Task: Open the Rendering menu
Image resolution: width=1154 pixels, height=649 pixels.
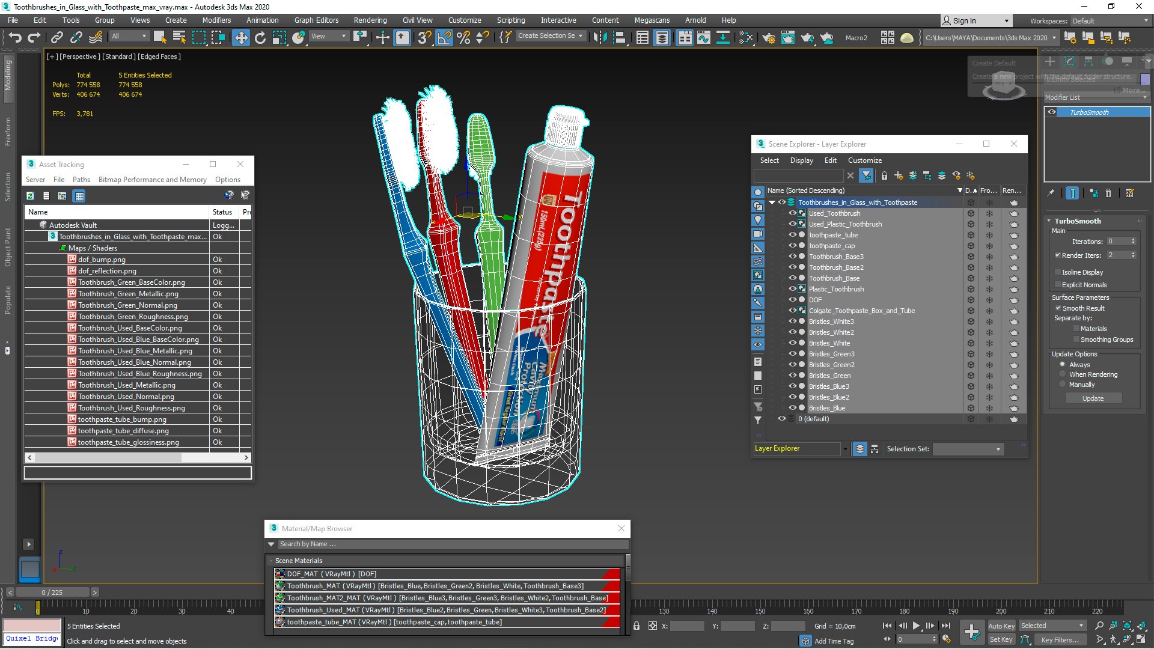Action: [x=370, y=20]
